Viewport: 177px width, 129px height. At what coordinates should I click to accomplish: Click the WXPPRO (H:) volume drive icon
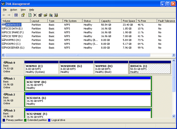point(4,40)
